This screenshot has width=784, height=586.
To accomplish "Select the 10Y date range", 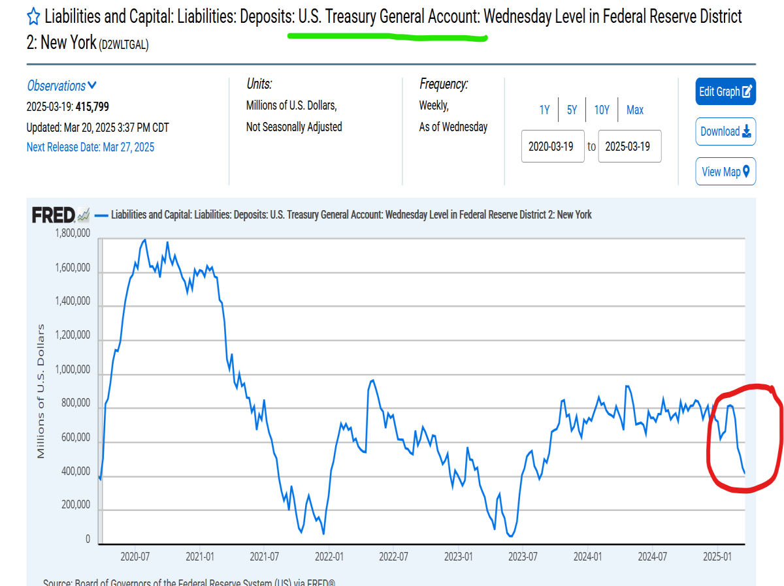I will pyautogui.click(x=602, y=110).
